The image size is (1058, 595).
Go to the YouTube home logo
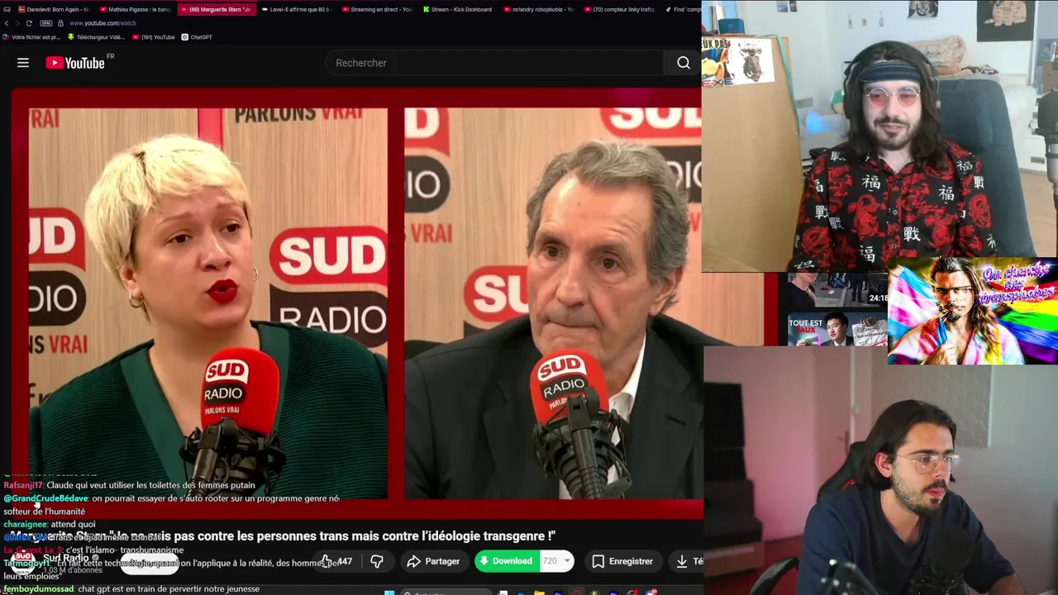75,63
